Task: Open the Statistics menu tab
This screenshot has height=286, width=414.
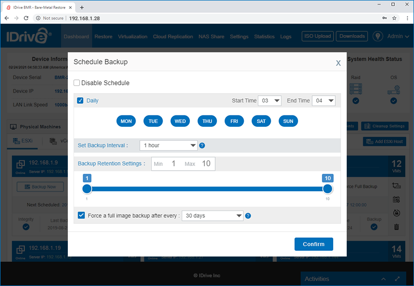Action: (264, 36)
